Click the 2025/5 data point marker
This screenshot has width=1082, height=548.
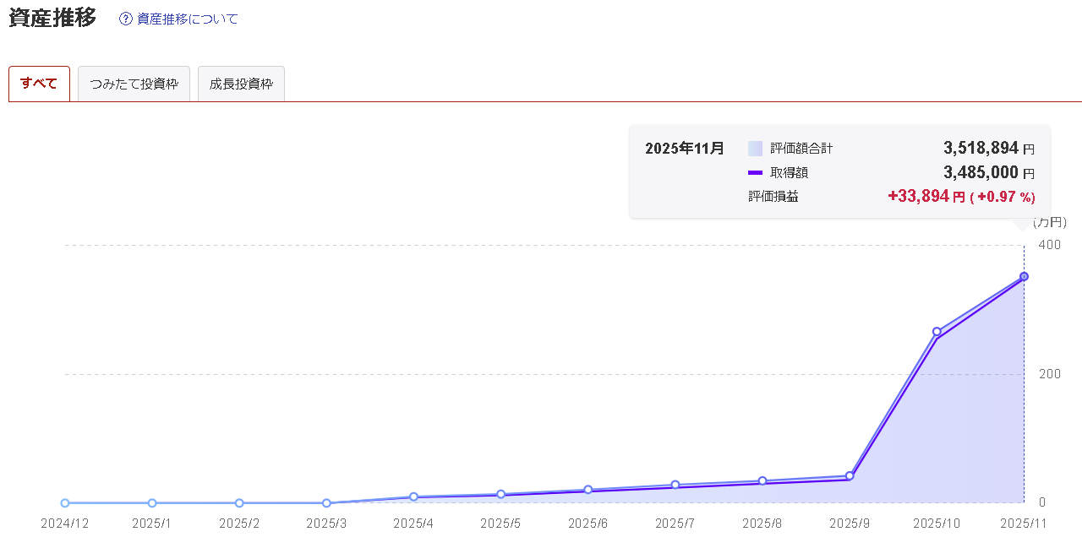coord(500,494)
